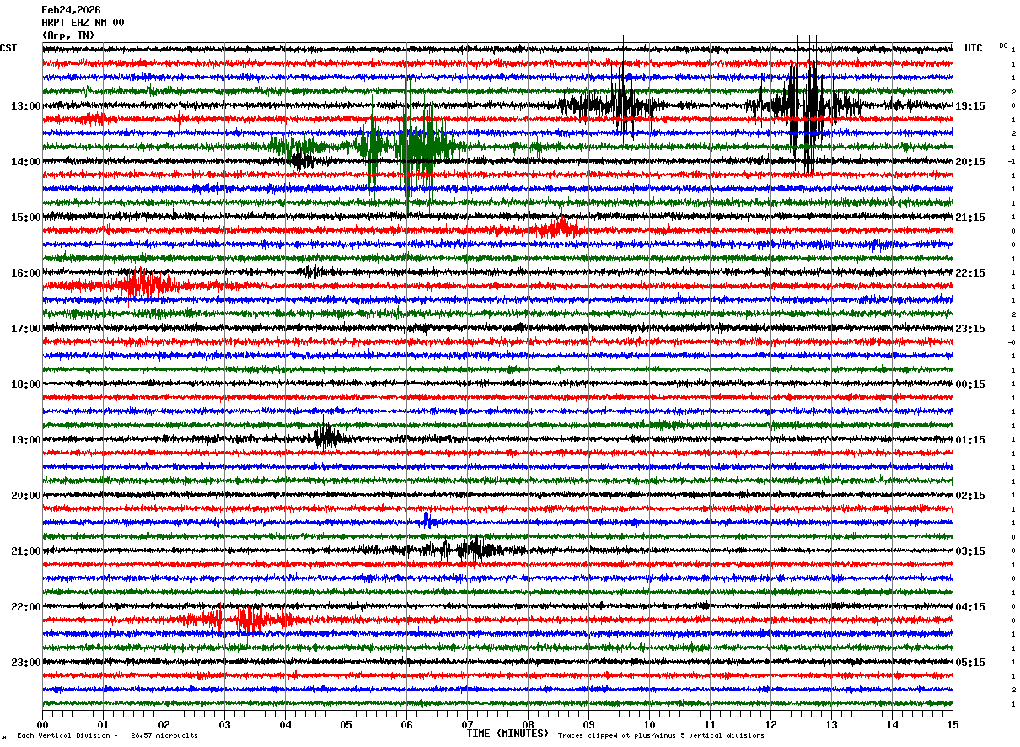Click the 00:15 UTC time label

tap(970, 384)
